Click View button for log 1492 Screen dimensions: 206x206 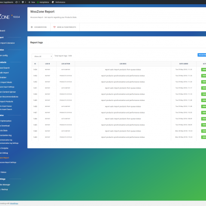pyautogui.click(x=204, y=82)
